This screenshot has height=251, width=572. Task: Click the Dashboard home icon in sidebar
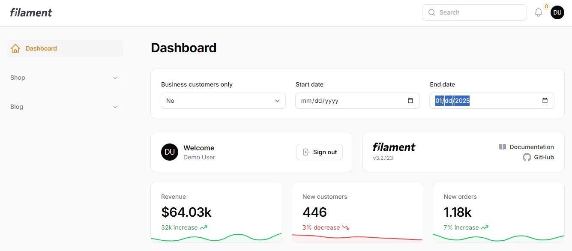15,48
